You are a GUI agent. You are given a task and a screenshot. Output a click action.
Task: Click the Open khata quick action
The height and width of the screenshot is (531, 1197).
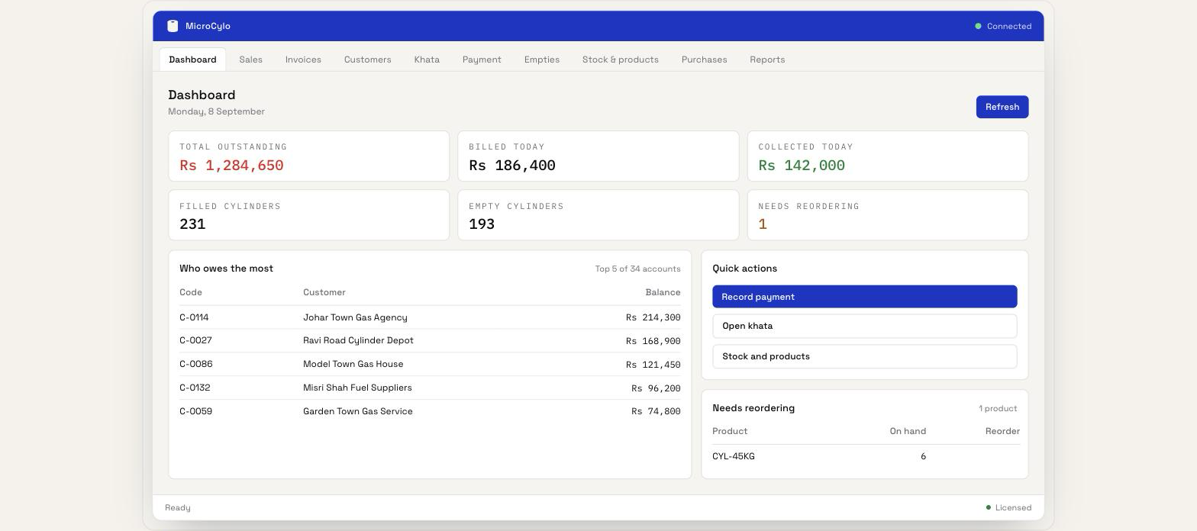(x=864, y=326)
